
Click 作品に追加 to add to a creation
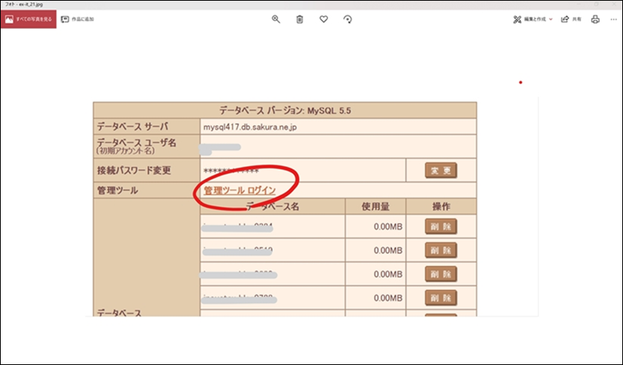point(78,19)
